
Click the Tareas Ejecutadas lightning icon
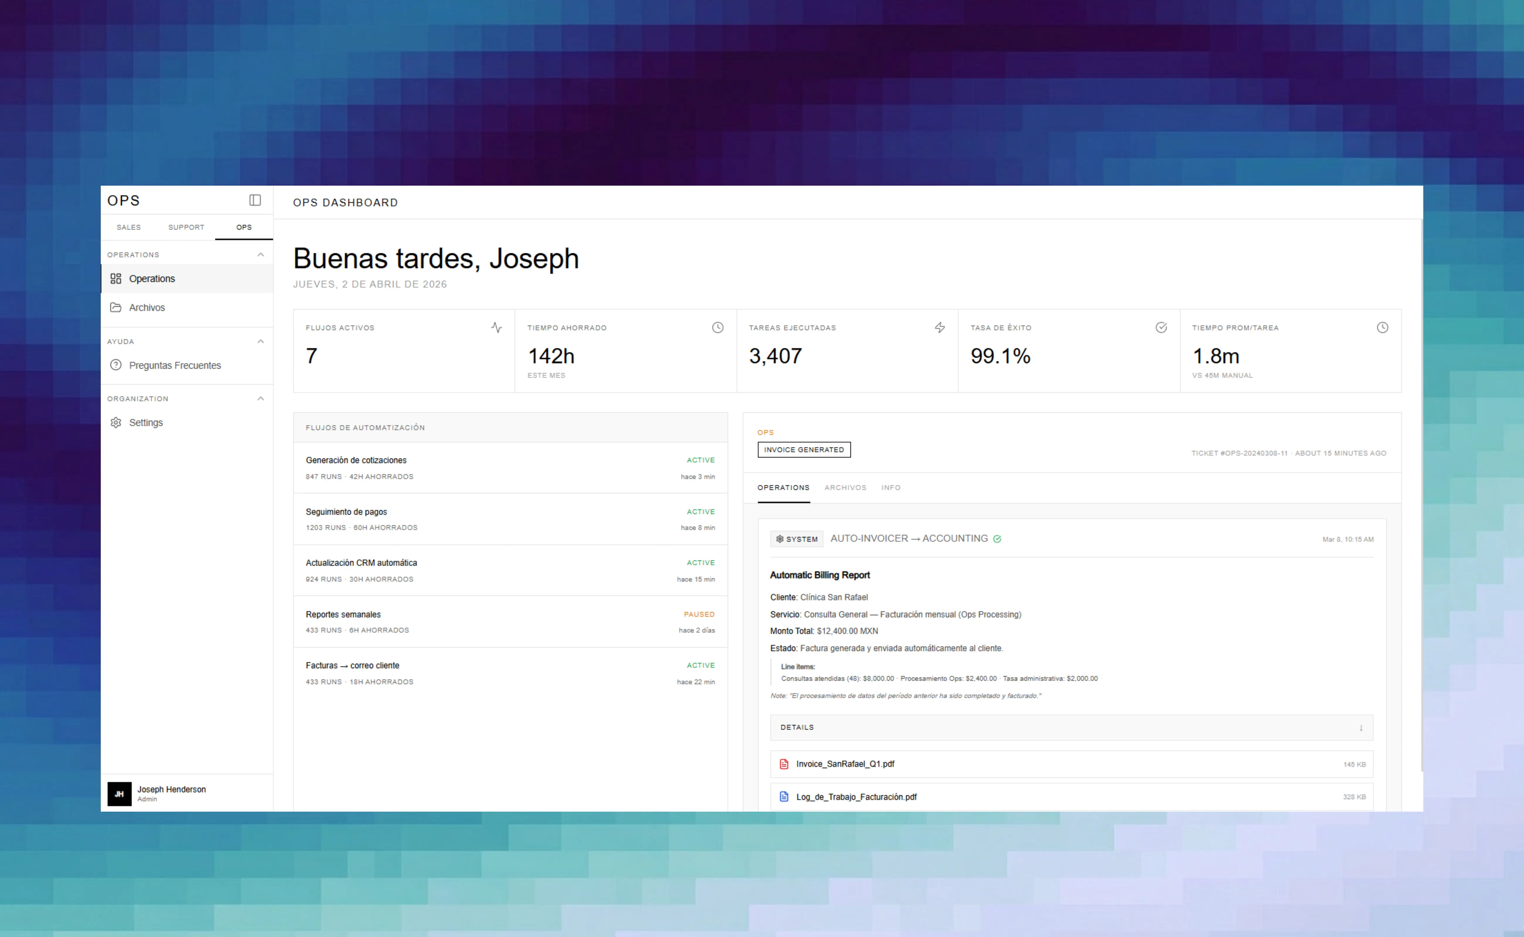tap(940, 327)
